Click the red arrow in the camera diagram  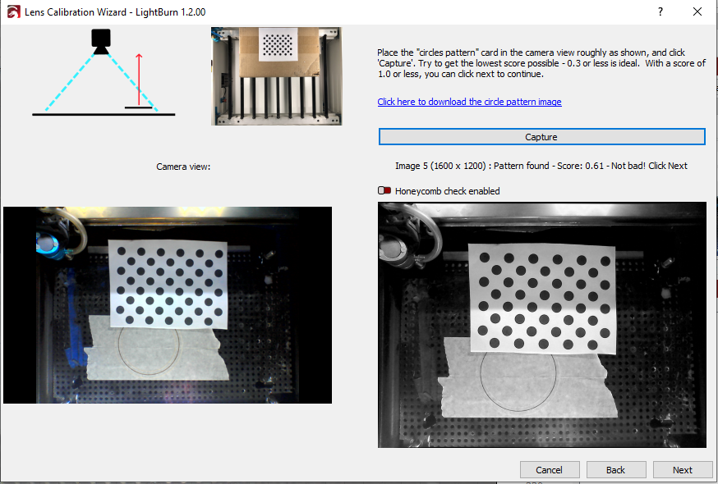pyautogui.click(x=139, y=80)
